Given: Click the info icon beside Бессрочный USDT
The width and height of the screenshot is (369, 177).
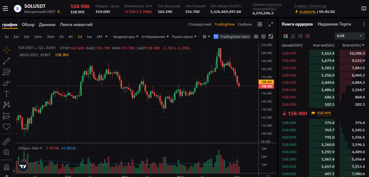Looking at the screenshot, I should pyautogui.click(x=59, y=12).
